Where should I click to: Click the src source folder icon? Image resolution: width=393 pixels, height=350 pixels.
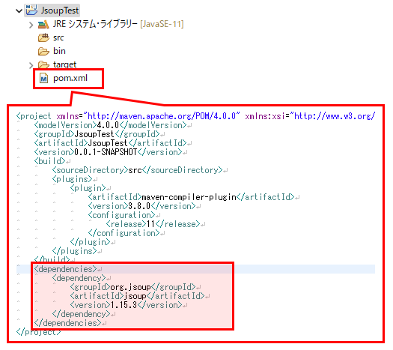pyautogui.click(x=43, y=37)
